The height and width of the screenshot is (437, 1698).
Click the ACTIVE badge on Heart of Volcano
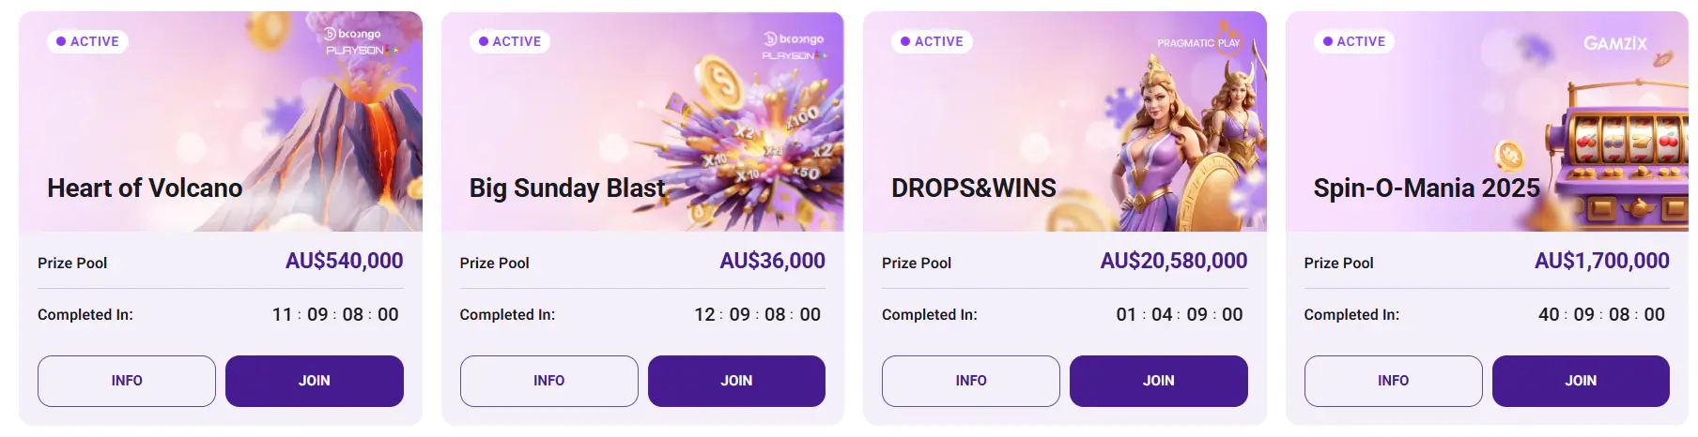tap(88, 41)
